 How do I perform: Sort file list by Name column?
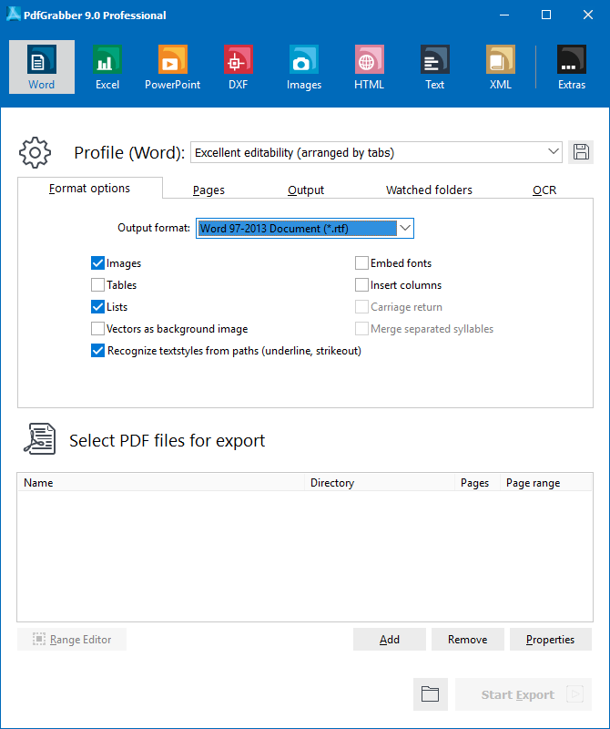(x=161, y=483)
